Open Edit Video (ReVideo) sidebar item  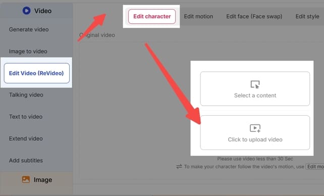(x=36, y=73)
